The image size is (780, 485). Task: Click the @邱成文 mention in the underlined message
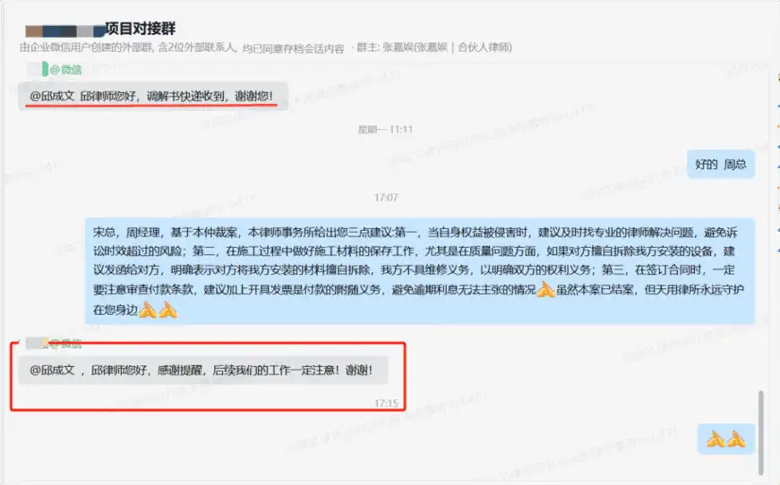(52, 96)
